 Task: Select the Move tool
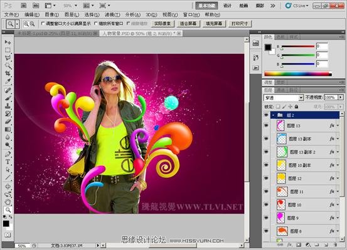[8, 42]
